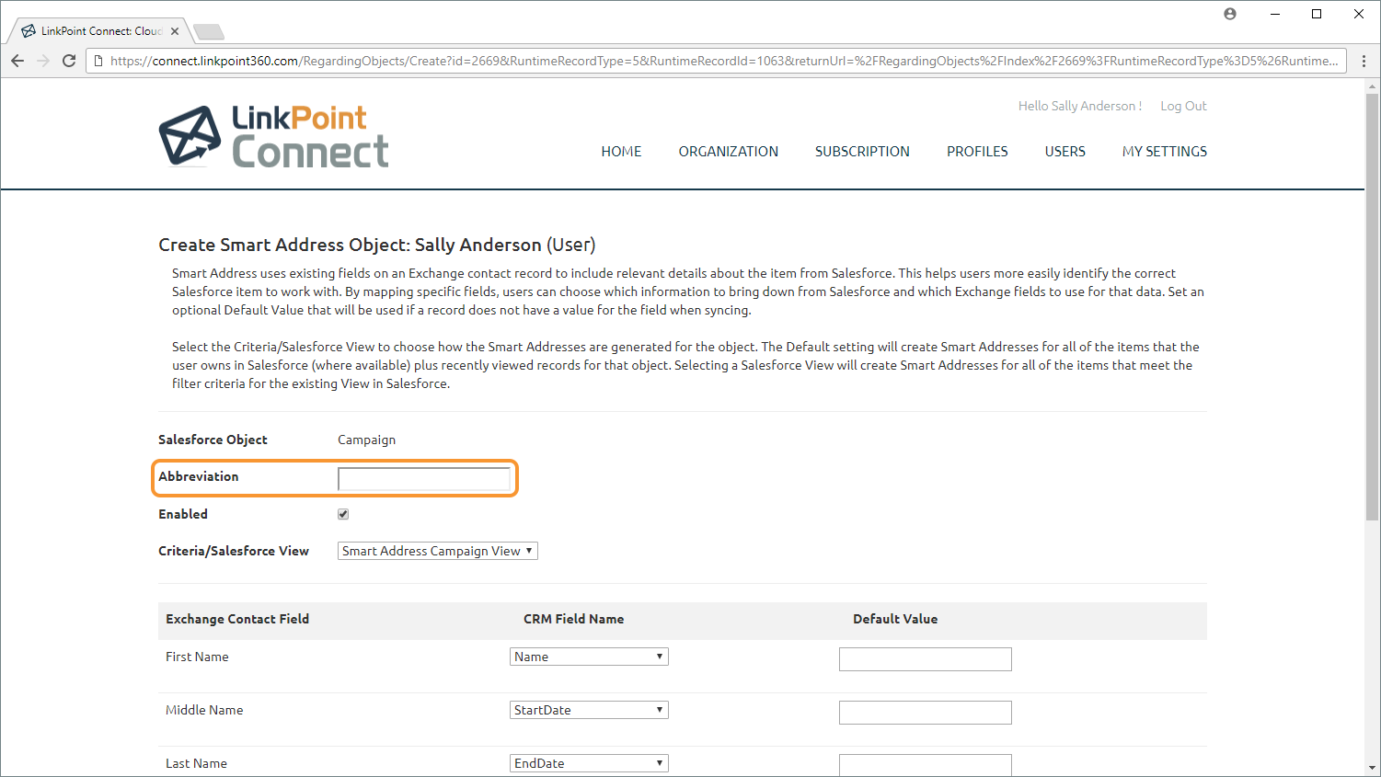Focus the Abbreviation text field

(x=424, y=478)
